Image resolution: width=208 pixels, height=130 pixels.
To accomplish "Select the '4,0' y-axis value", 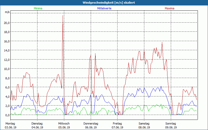I will (8, 96).
